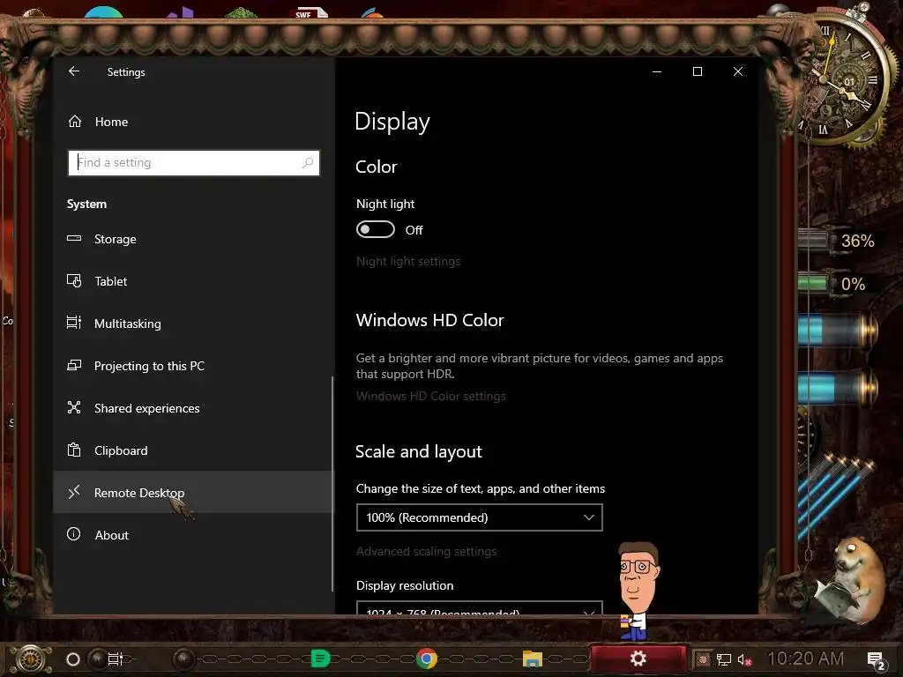Close the Settings window

738,71
